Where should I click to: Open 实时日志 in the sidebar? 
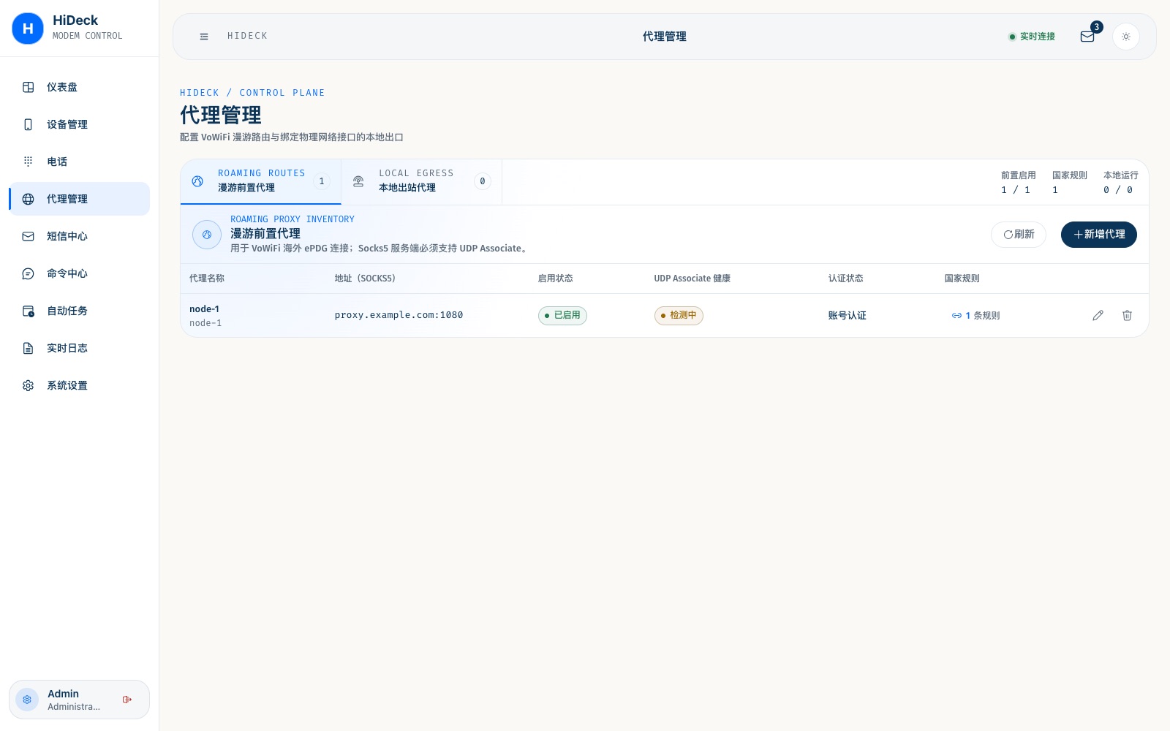(x=79, y=348)
